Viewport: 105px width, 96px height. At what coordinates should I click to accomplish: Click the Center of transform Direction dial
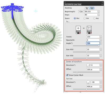click(x=88, y=65)
